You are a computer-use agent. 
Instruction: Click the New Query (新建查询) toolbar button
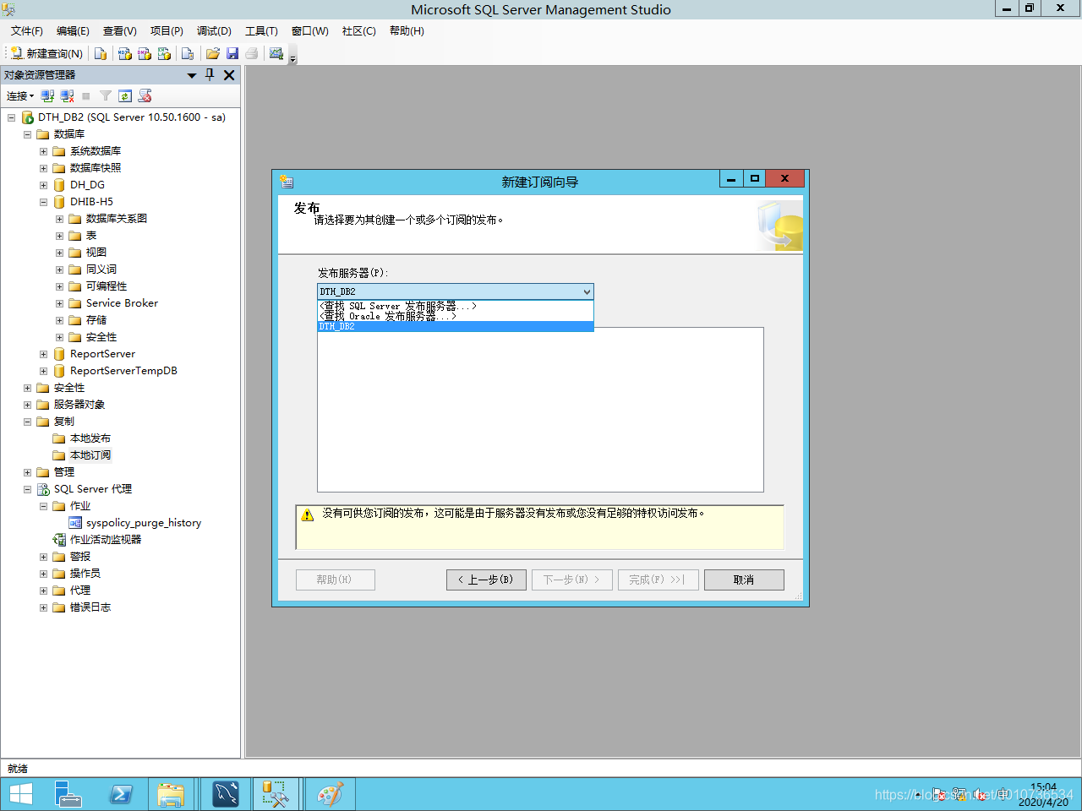(46, 53)
